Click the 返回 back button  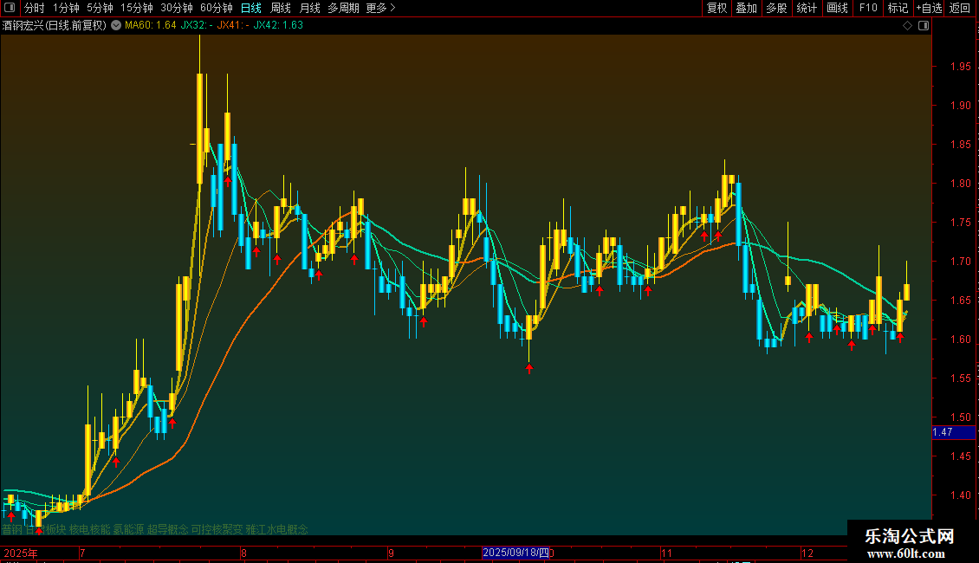pos(960,8)
